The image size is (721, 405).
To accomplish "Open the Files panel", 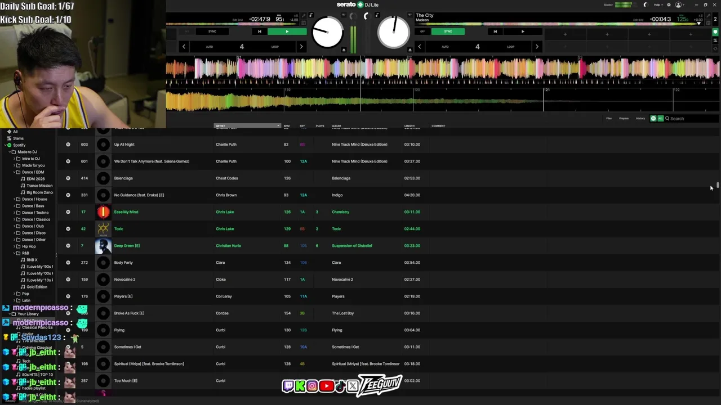I will (609, 118).
